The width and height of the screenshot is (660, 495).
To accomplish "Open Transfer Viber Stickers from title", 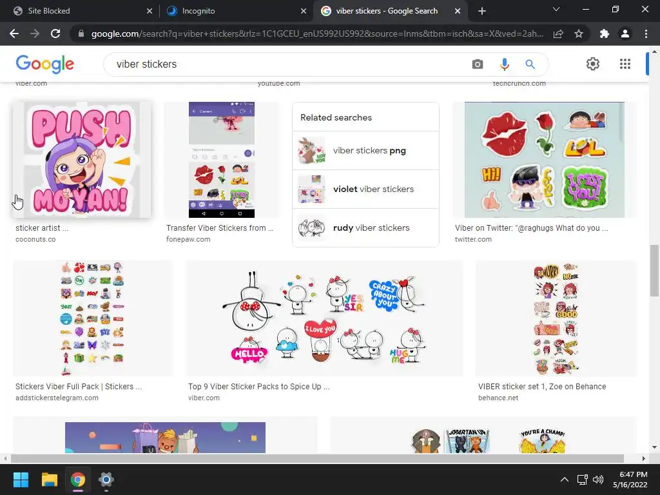I will (x=220, y=228).
